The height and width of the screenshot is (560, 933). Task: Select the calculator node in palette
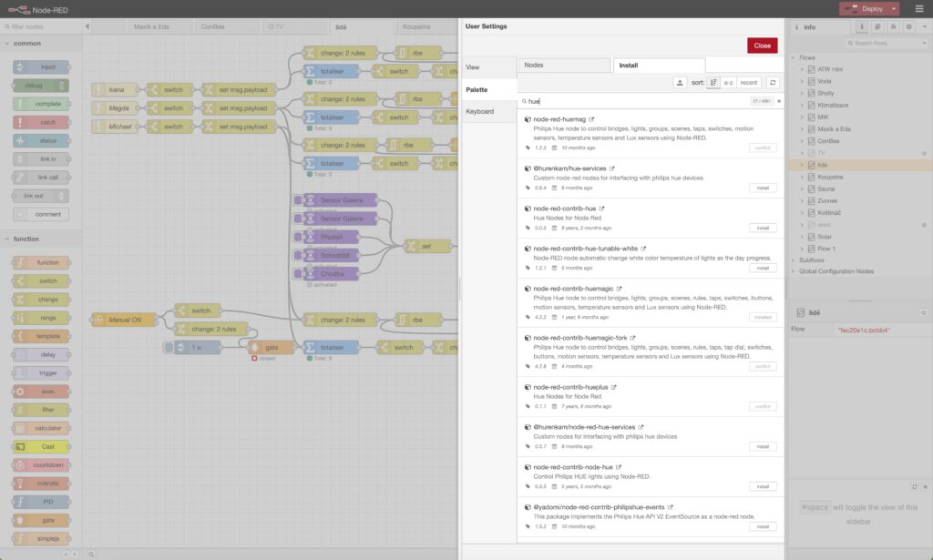tap(41, 428)
